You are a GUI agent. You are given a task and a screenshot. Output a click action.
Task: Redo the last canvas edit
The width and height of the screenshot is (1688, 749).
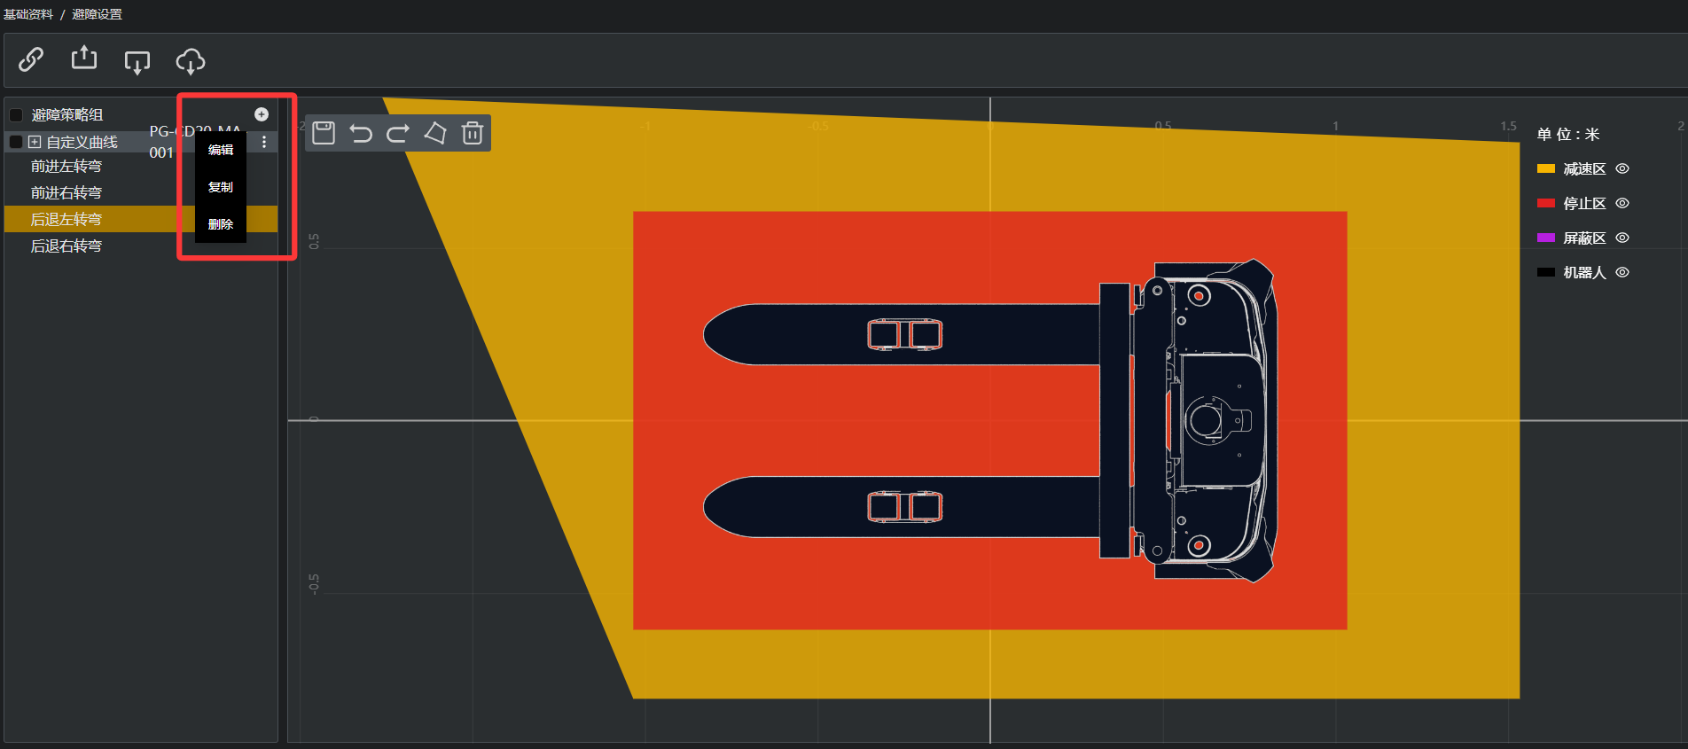tap(398, 133)
